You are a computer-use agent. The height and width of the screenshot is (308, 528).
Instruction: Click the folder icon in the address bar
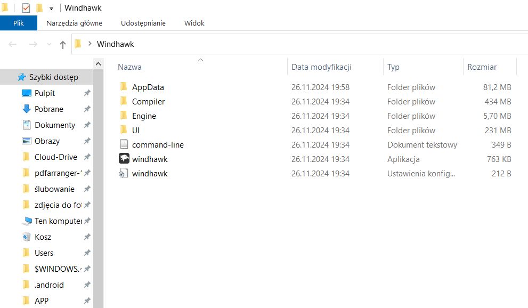coord(78,44)
